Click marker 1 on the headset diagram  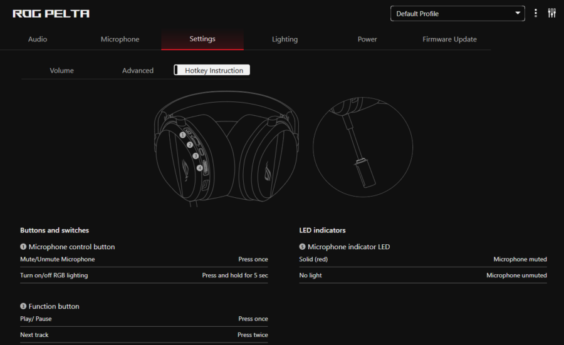(x=183, y=135)
